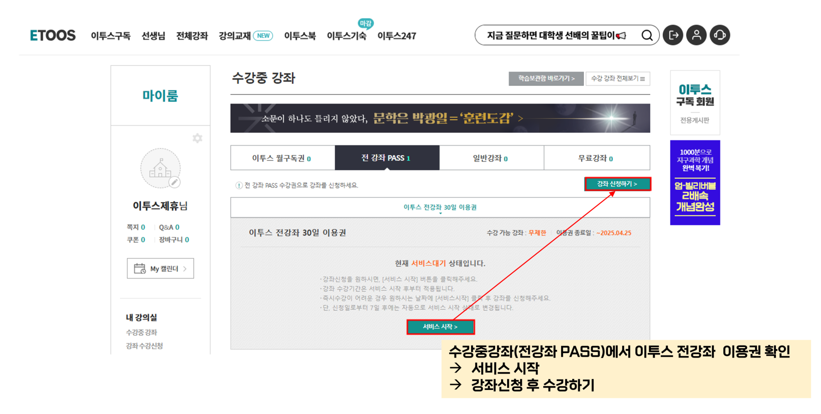Image resolution: width=821 pixels, height=414 pixels.
Task: Open the settings gear in 마이룸
Action: point(198,138)
